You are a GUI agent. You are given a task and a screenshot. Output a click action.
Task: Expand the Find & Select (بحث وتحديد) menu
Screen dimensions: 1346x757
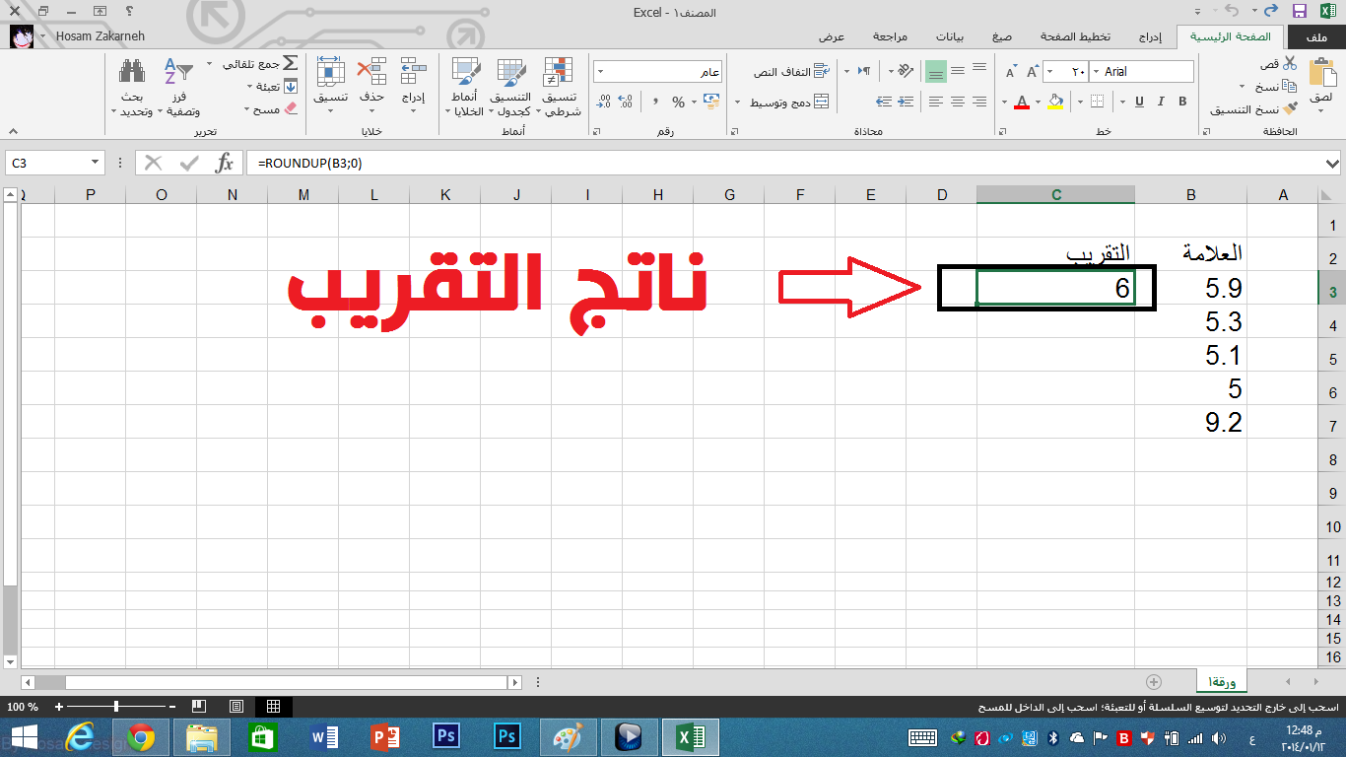[132, 87]
